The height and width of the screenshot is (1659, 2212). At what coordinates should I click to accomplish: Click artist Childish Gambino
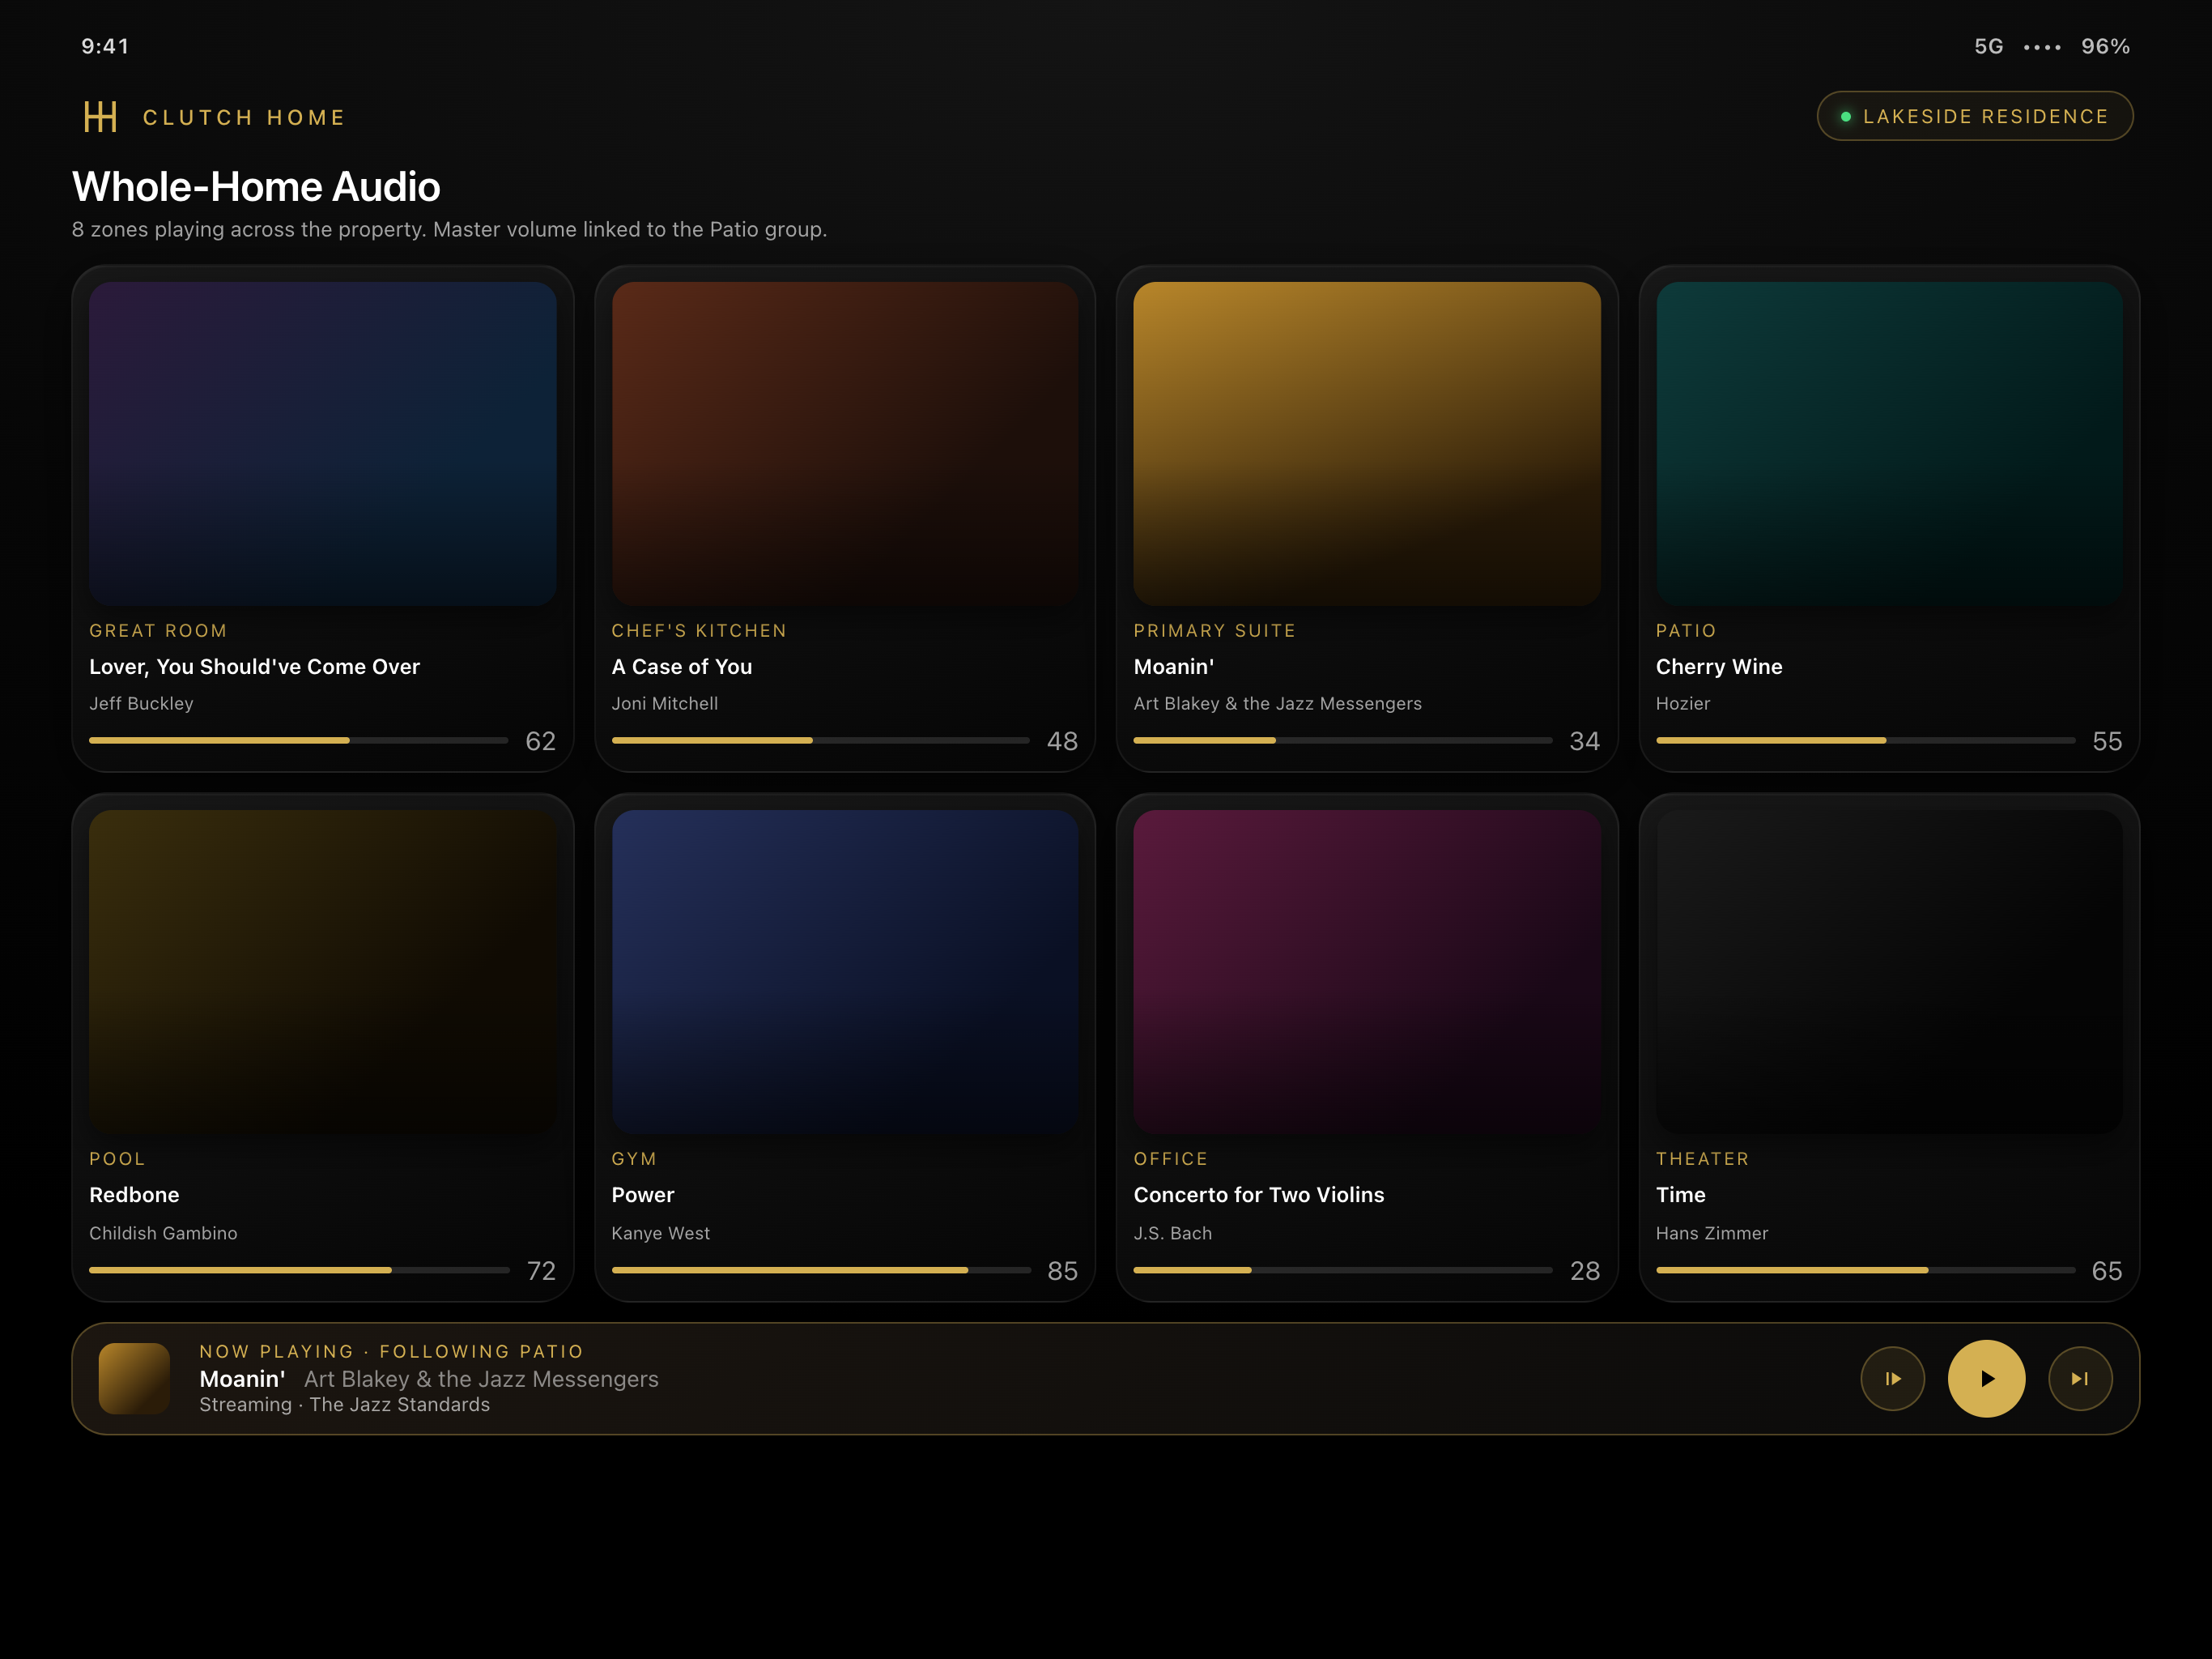coord(163,1233)
